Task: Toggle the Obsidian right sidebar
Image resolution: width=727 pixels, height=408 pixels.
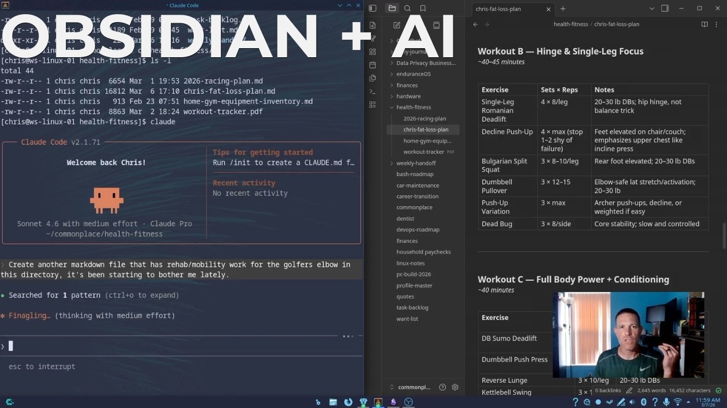Action: tap(665, 8)
